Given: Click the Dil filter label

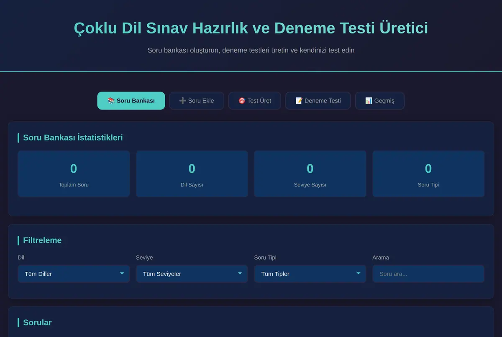Looking at the screenshot, I should tap(21, 258).
